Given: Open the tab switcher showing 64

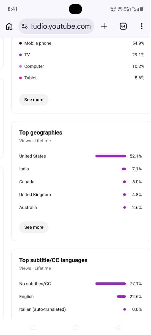Looking at the screenshot, I should [123, 26].
